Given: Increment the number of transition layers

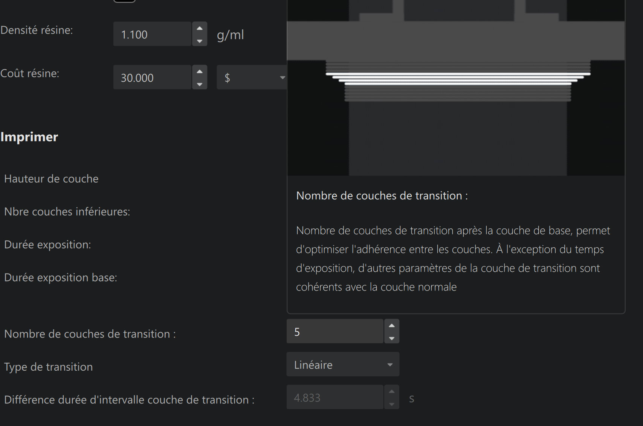Looking at the screenshot, I should pyautogui.click(x=392, y=326).
